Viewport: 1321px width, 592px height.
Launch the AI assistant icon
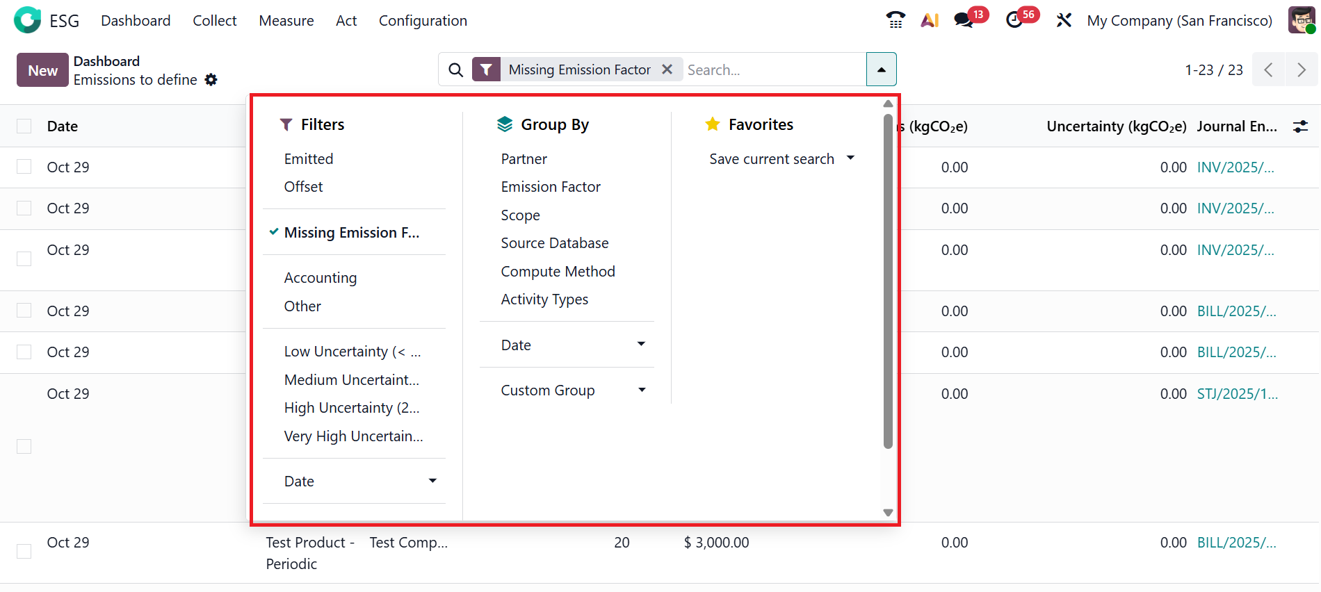click(x=930, y=20)
